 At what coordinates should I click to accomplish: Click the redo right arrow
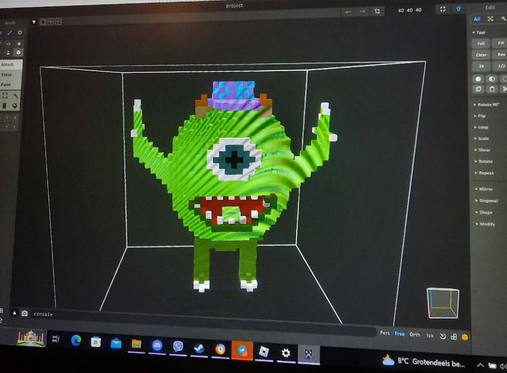[362, 12]
